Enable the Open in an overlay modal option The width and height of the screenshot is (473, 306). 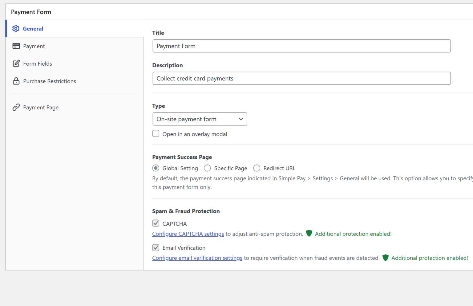(156, 133)
